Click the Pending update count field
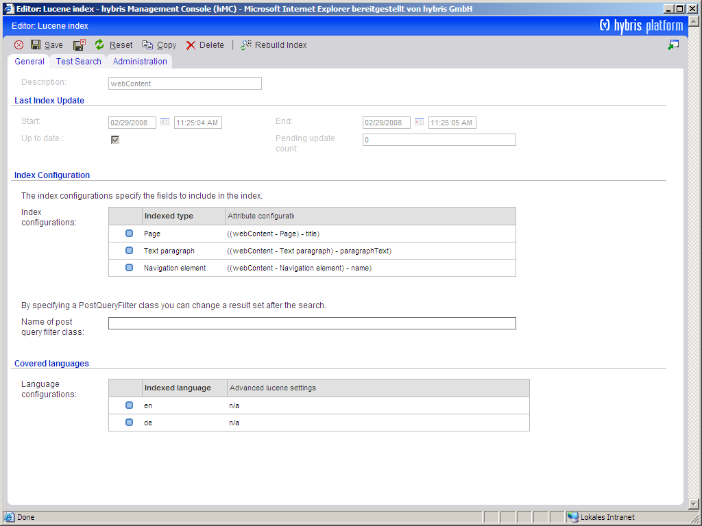The height and width of the screenshot is (526, 702). point(439,140)
